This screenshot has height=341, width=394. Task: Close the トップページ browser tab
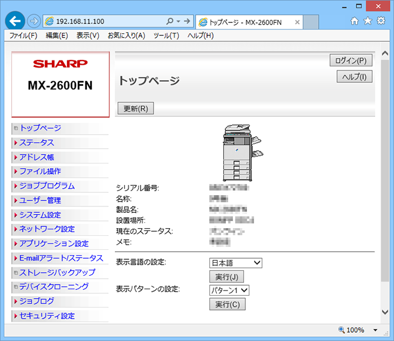[298, 22]
